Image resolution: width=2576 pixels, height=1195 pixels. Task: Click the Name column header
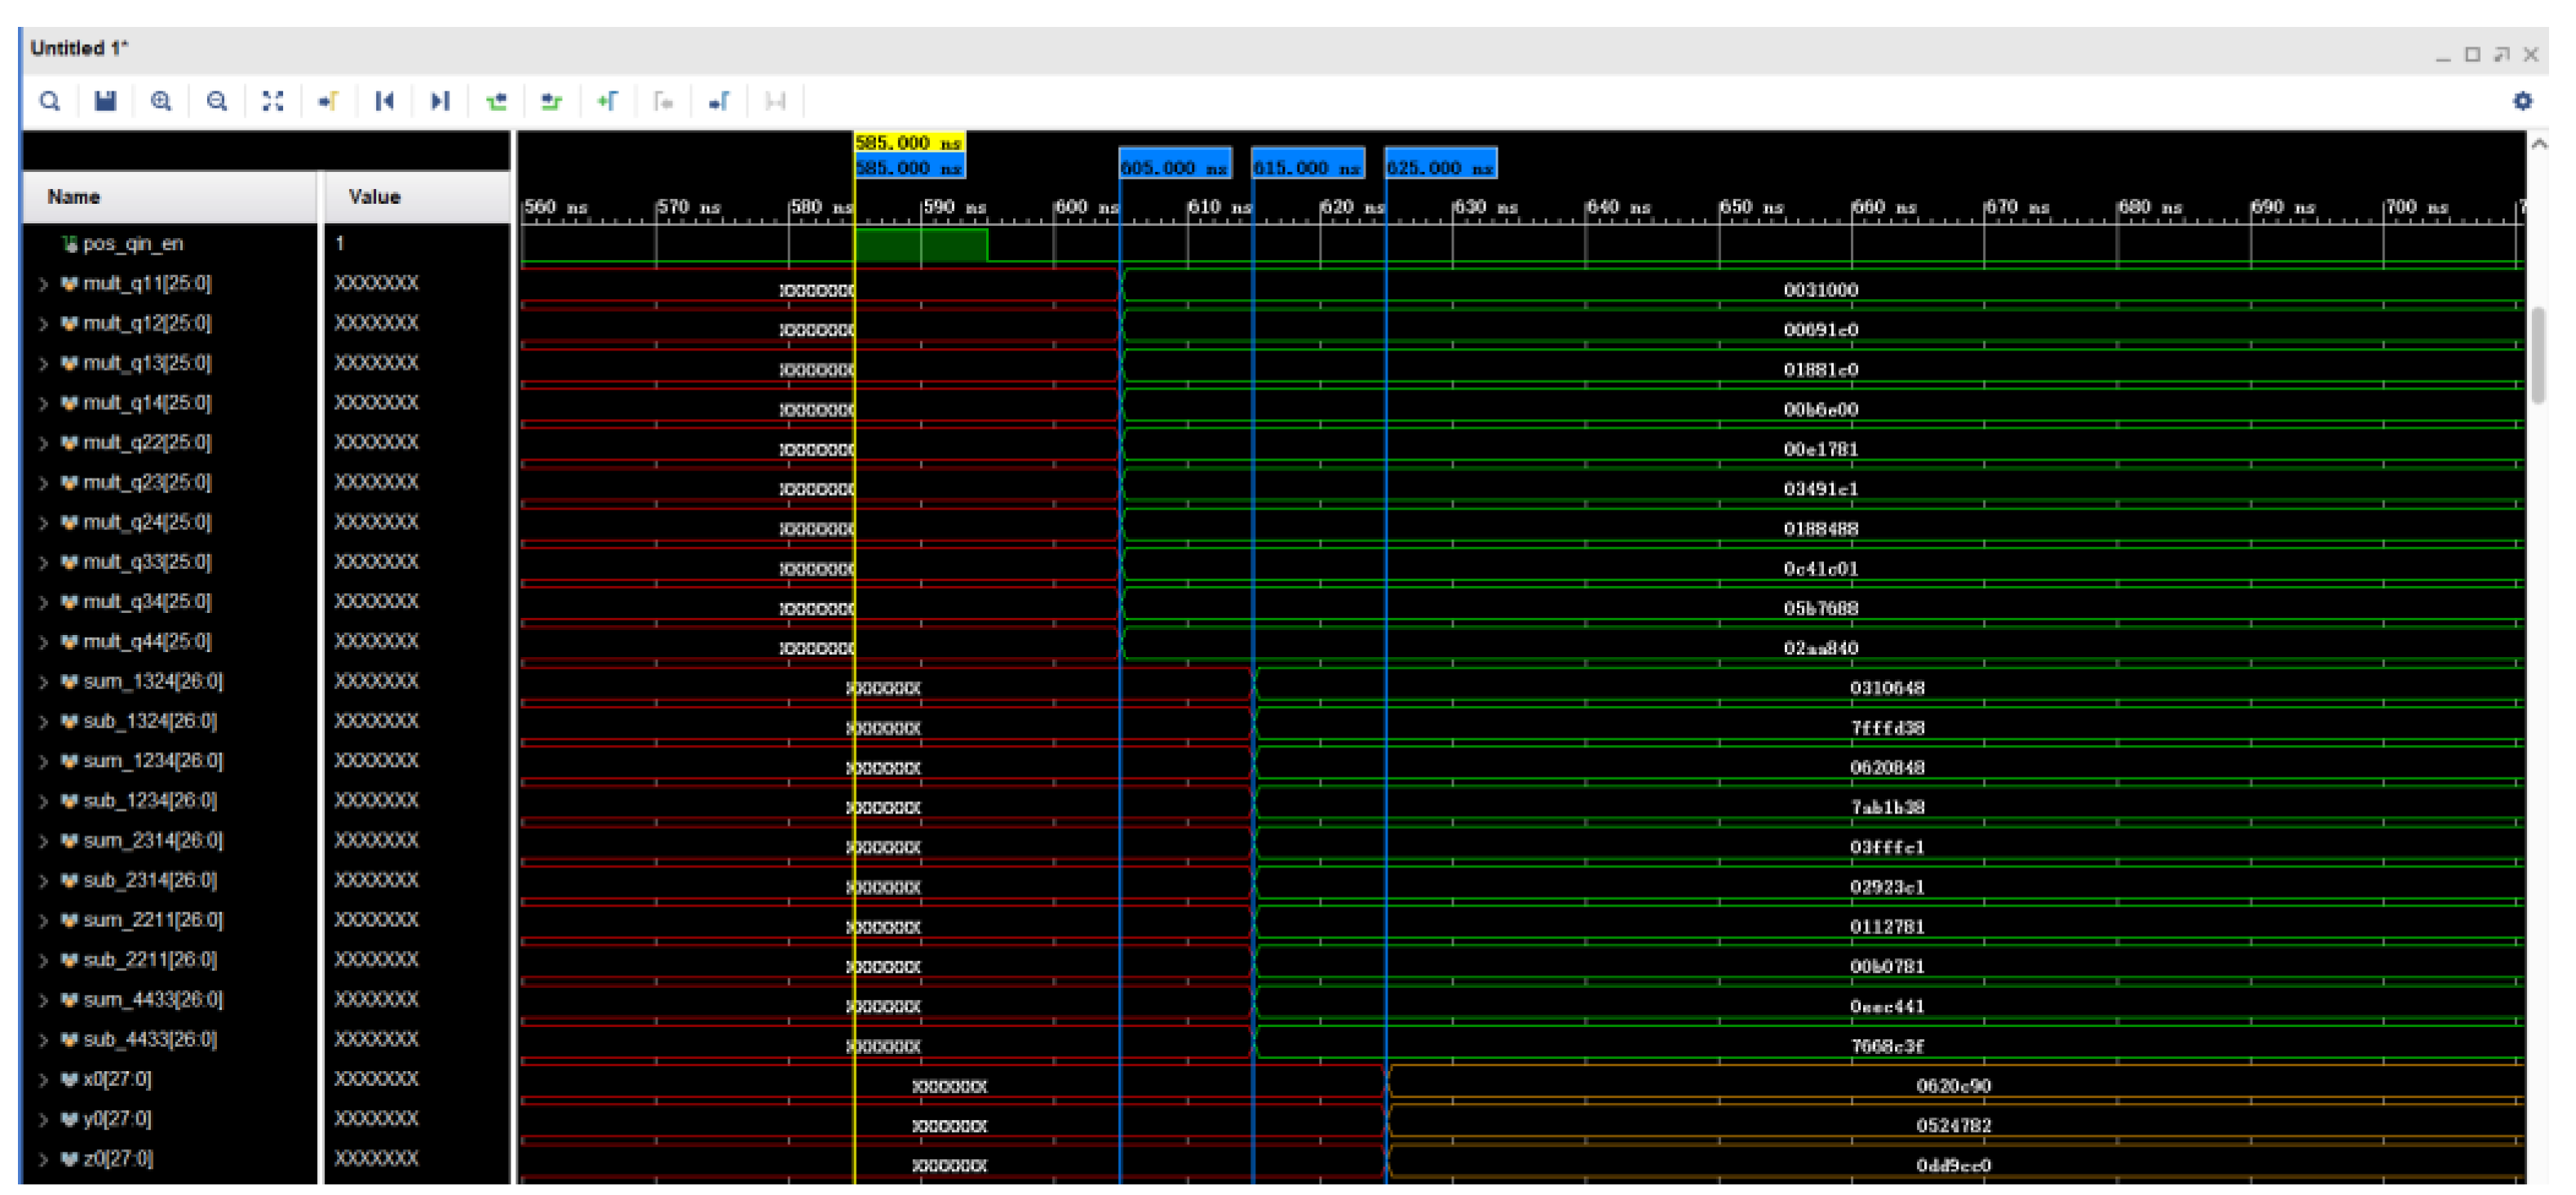74,196
